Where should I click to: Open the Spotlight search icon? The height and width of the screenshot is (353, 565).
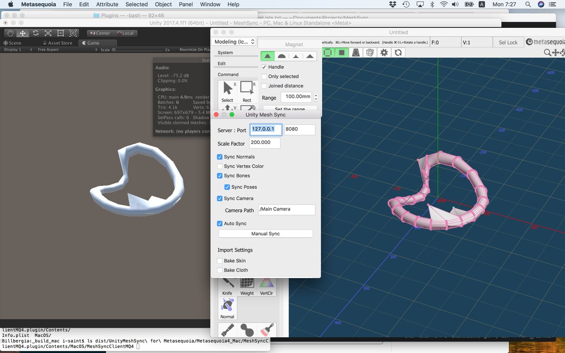(x=528, y=4)
